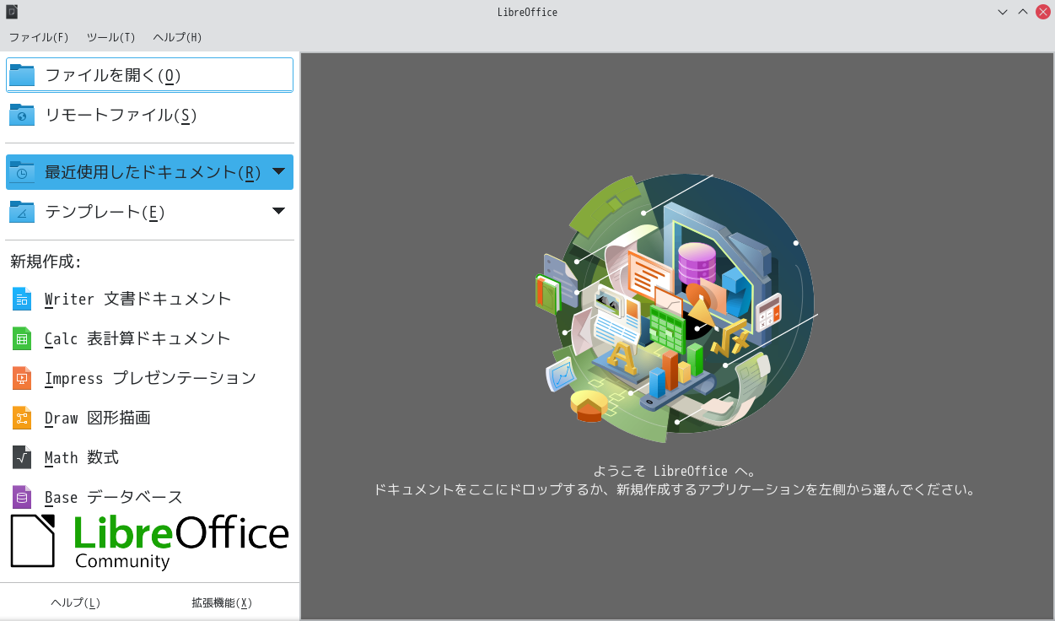Expand the 最近使用したドキュメント dropdown arrow
Viewport: 1055px width, 621px height.
click(279, 171)
